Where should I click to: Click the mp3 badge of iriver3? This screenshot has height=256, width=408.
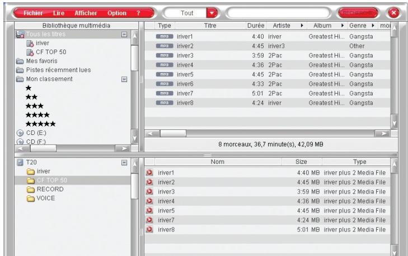pos(165,56)
